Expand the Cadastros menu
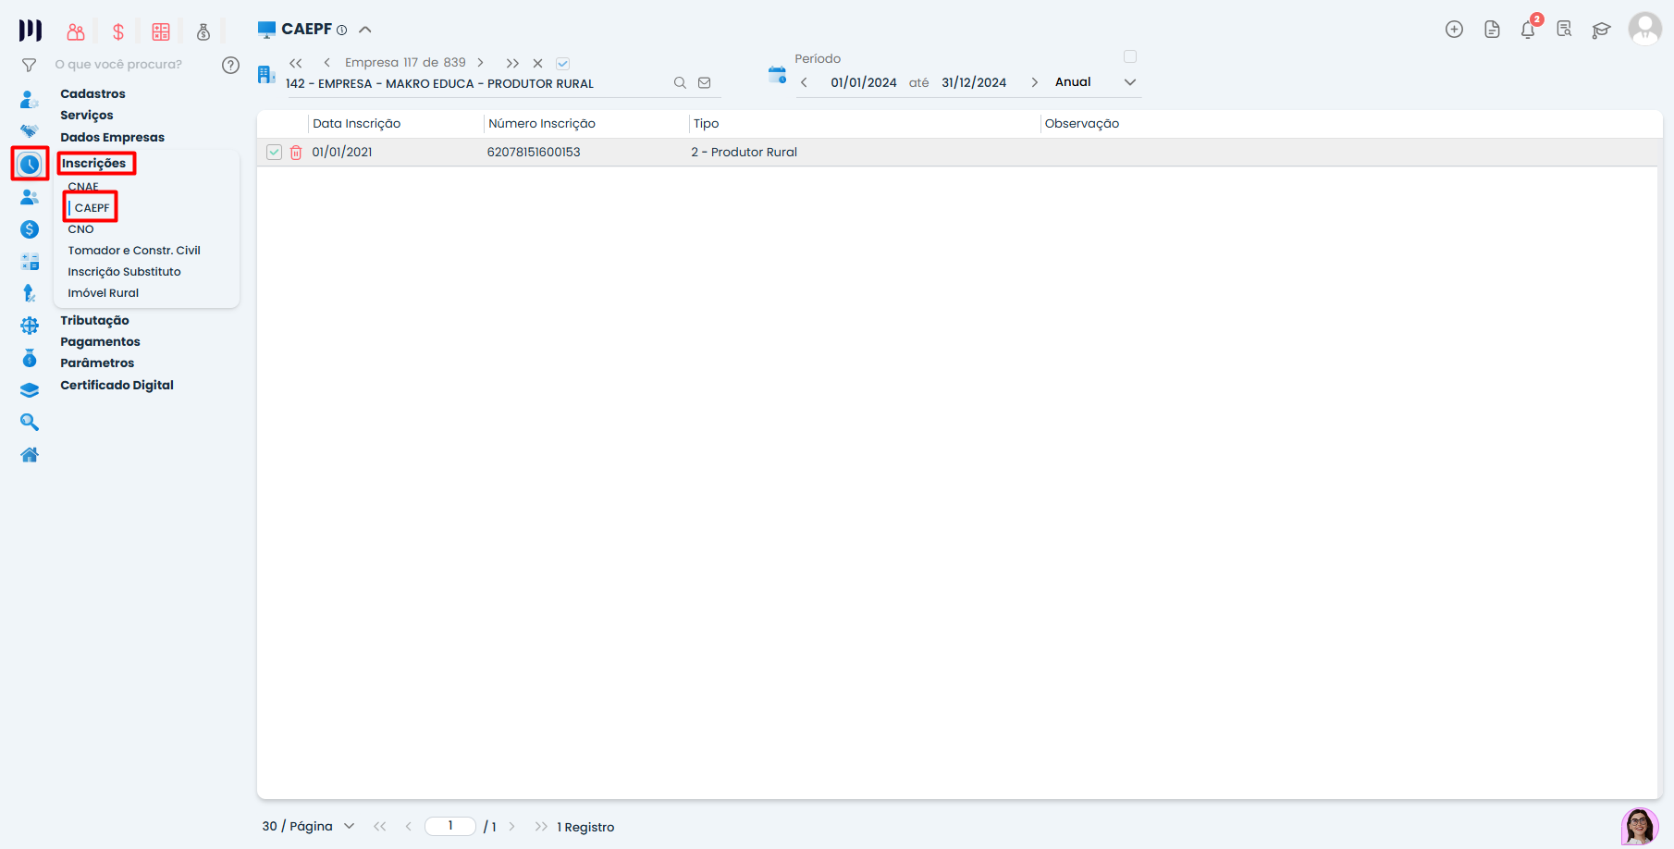The height and width of the screenshot is (849, 1674). [92, 93]
